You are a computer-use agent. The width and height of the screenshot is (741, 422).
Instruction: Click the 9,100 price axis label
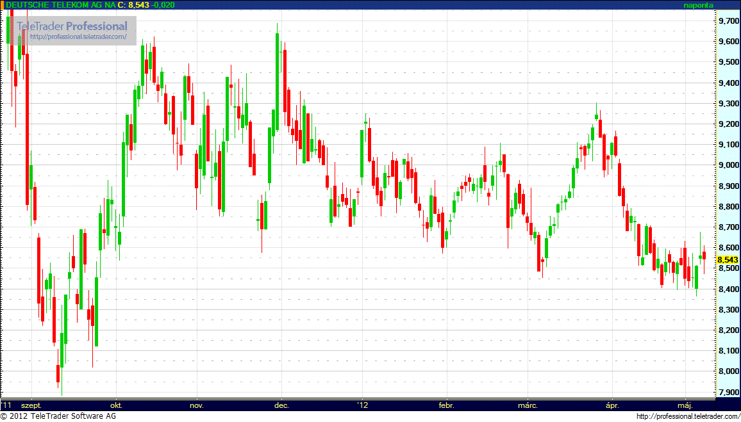coord(728,145)
